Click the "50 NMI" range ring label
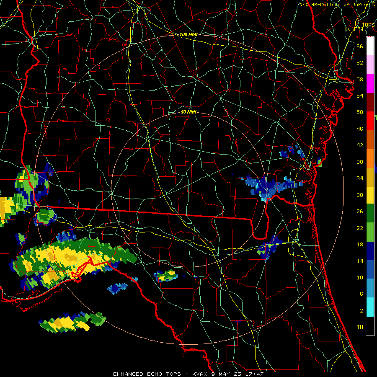The width and height of the screenshot is (377, 377). click(188, 112)
